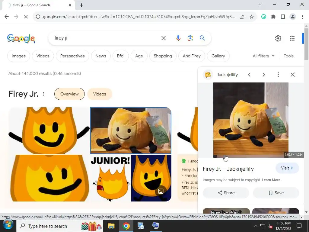Open the large plush preview image
Screen dimensions: 309x232
[251, 120]
